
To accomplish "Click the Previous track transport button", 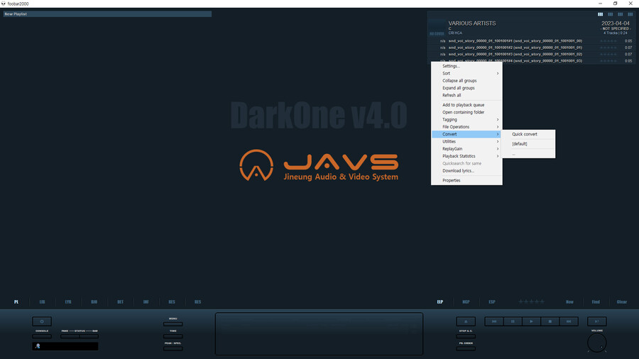I will click(494, 321).
